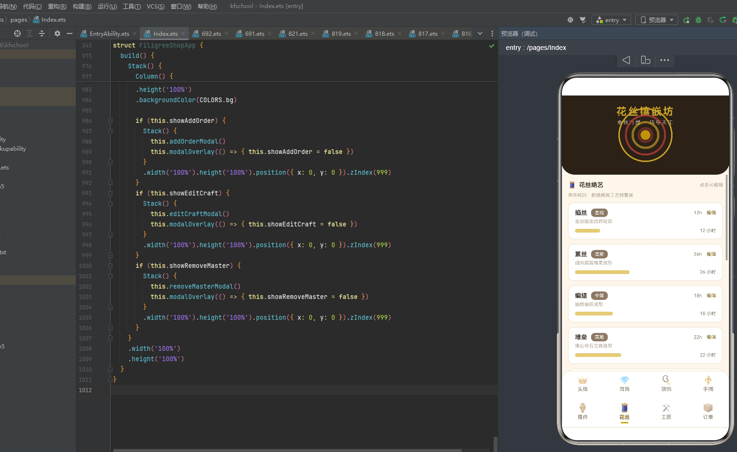The image size is (737, 452).
Task: Close the 692.ets tab
Action: [x=226, y=33]
